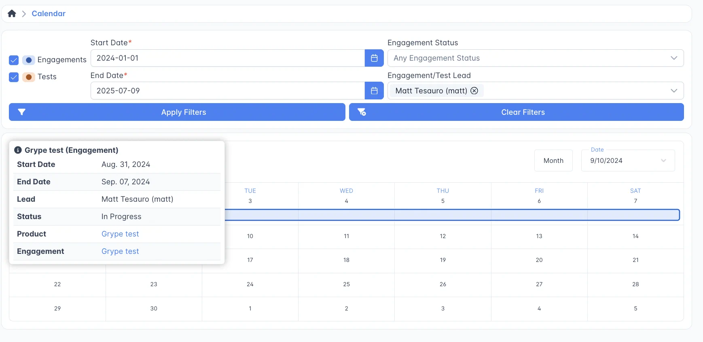703x342 pixels.
Task: Click the Calendar breadcrumb link
Action: (49, 14)
